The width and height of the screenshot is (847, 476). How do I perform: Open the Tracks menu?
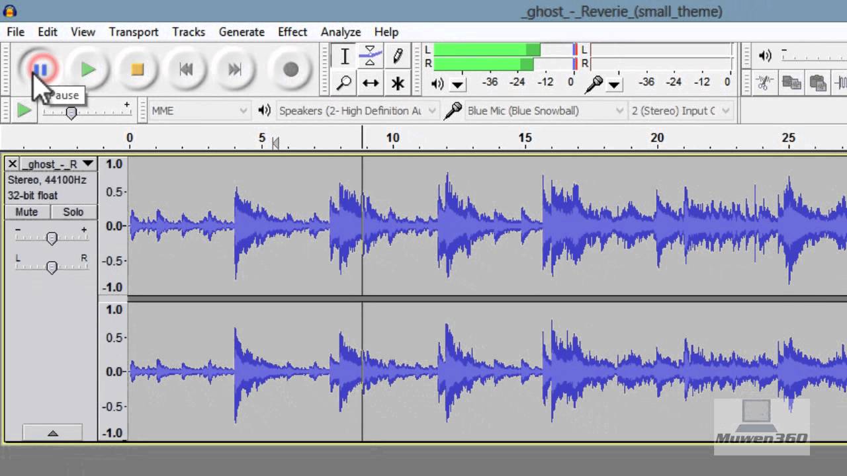pos(189,32)
